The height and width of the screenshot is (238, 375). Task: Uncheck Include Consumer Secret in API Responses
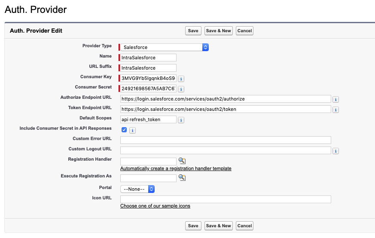coord(124,130)
